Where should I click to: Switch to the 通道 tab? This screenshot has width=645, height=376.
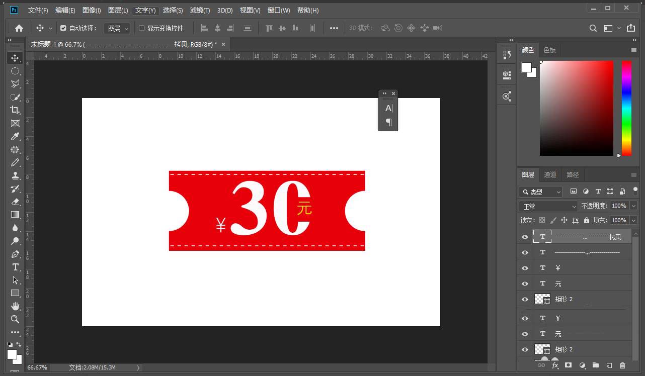[x=550, y=174]
